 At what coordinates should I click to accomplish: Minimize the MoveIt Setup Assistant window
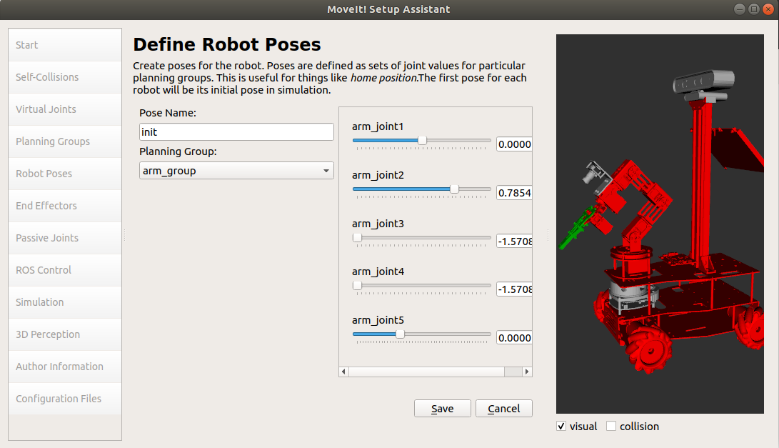click(x=740, y=9)
